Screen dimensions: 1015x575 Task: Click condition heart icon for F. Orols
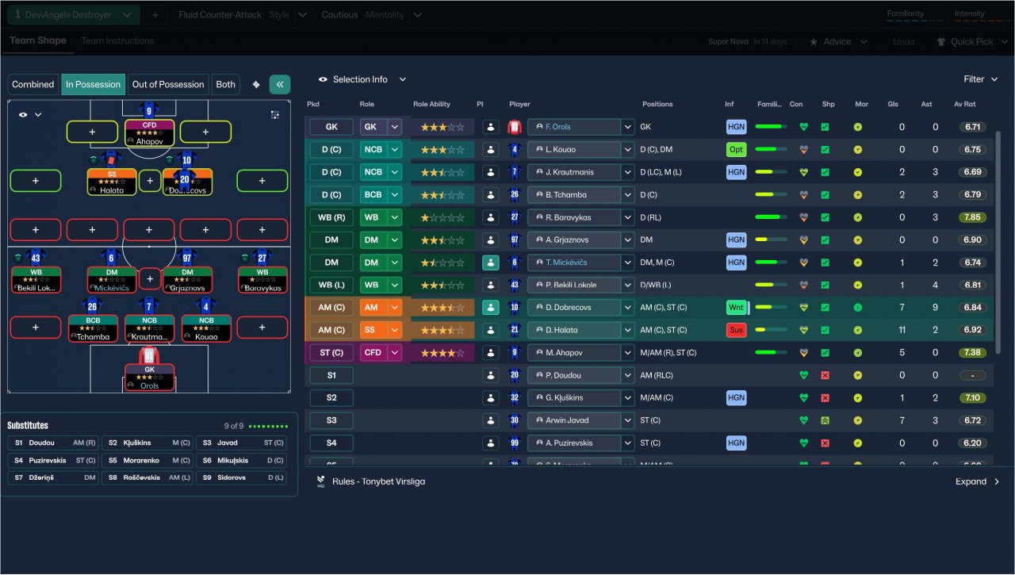click(x=803, y=127)
